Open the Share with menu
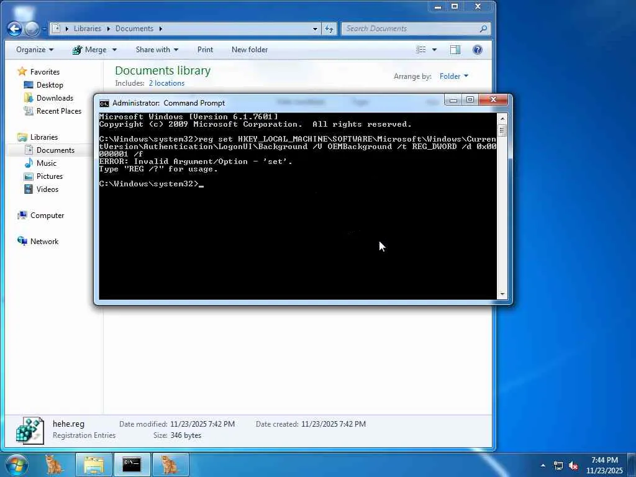 157,50
